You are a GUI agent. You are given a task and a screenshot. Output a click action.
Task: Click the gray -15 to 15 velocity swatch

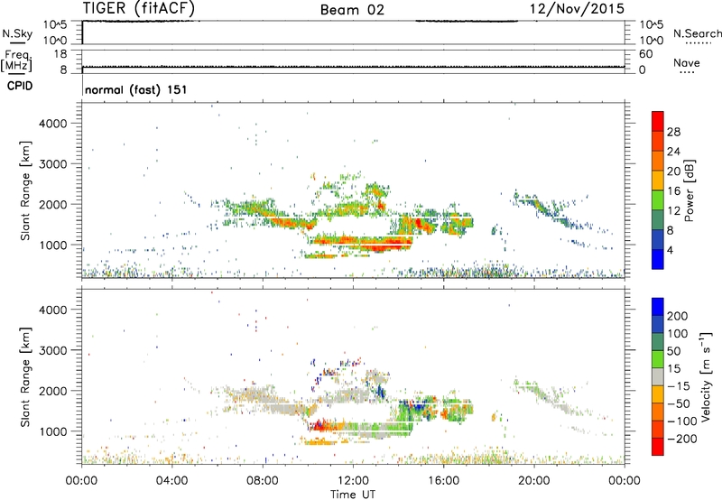click(x=658, y=376)
